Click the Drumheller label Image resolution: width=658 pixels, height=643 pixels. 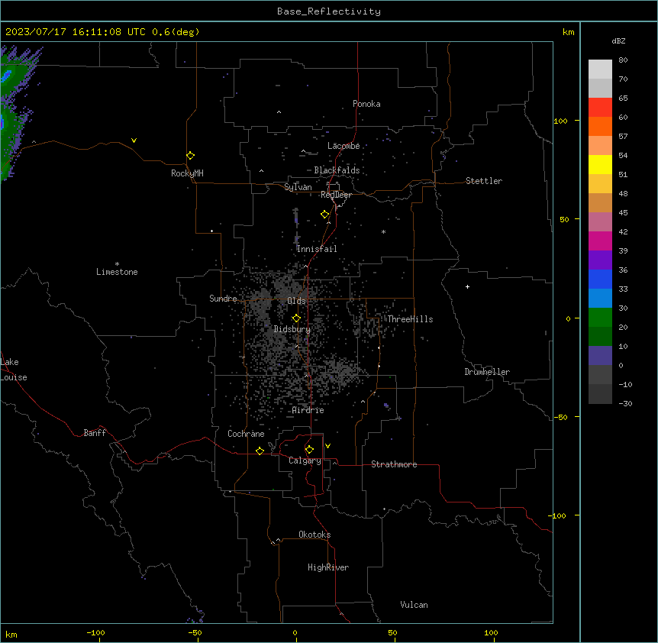coord(487,372)
